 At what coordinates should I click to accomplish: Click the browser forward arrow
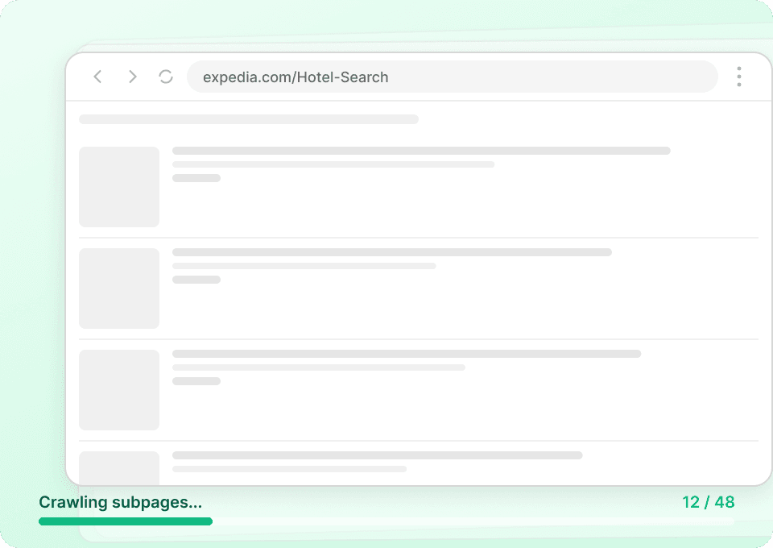(x=133, y=77)
